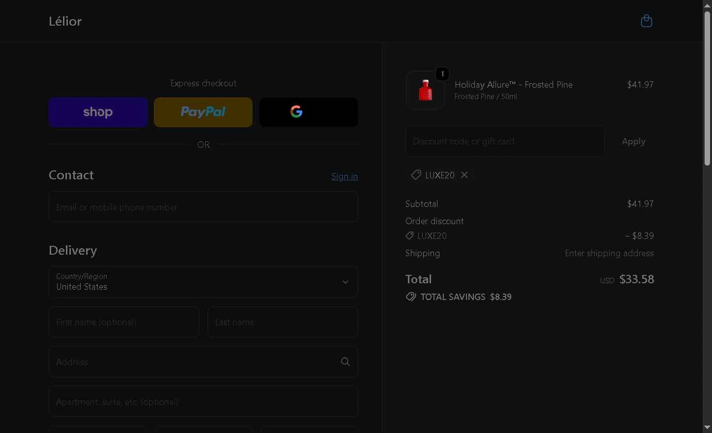The height and width of the screenshot is (433, 712).
Task: Click the tag icon in the LUXE20 chip
Action: coord(416,175)
